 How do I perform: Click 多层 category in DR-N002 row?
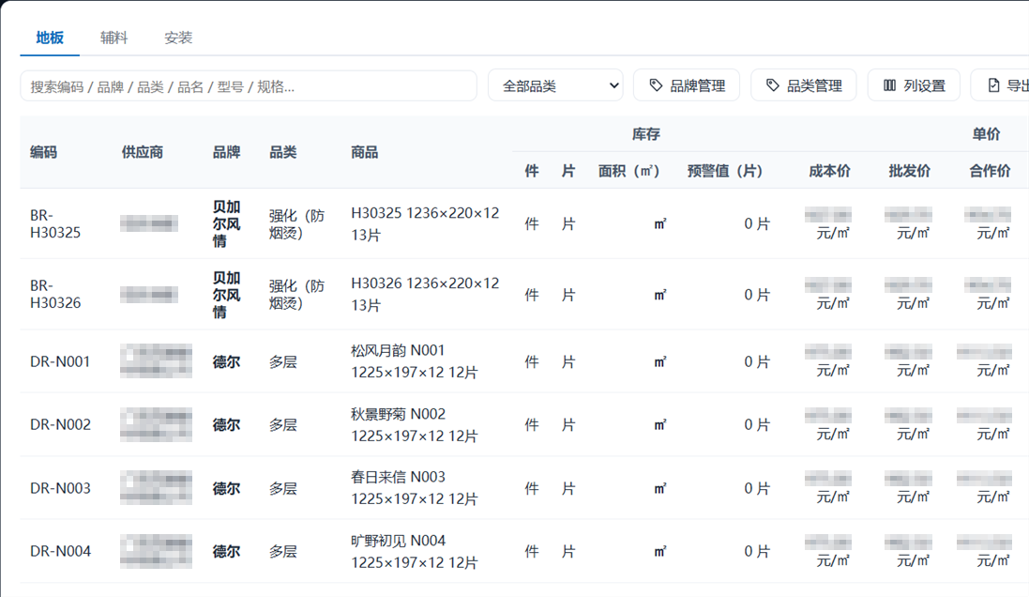(283, 425)
